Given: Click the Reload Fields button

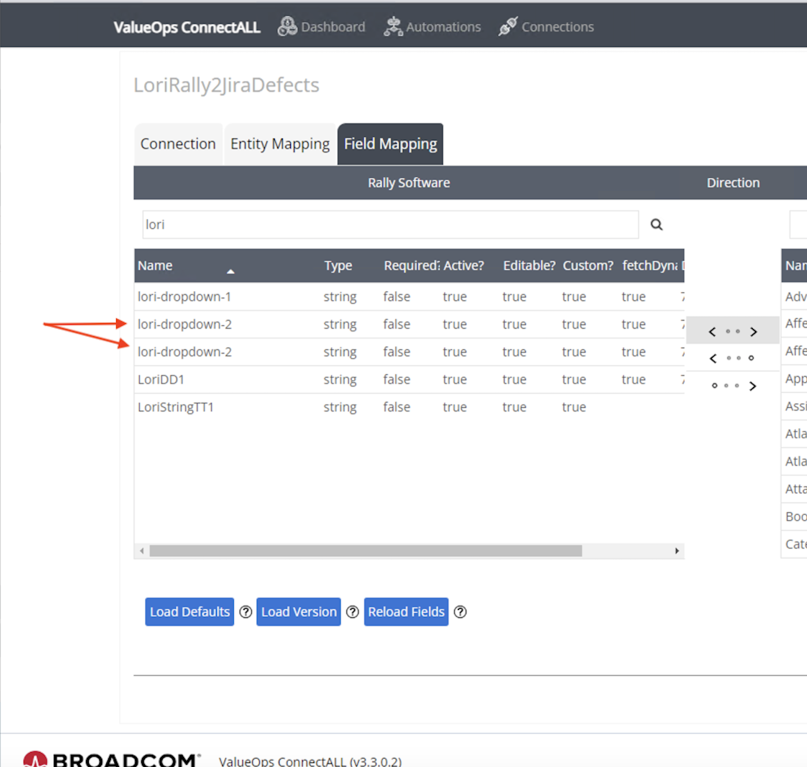Looking at the screenshot, I should (x=406, y=612).
